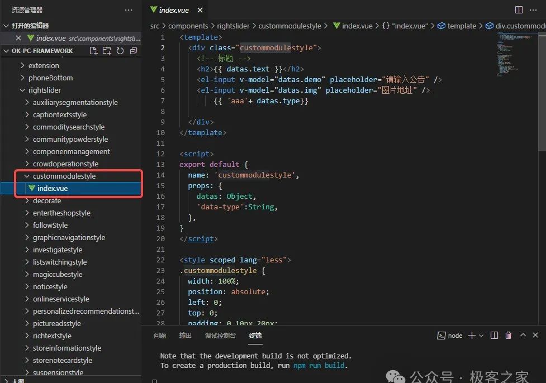The width and height of the screenshot is (546, 383).
Task: Click the template cube icon in breadcrumb
Action: pyautogui.click(x=441, y=26)
